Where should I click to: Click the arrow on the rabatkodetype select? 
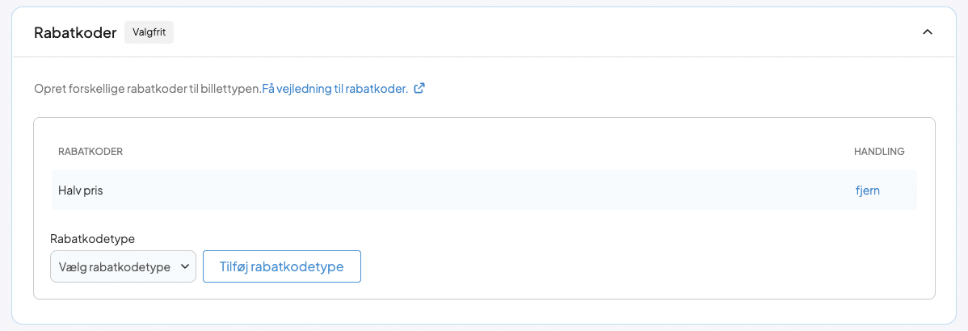click(185, 266)
